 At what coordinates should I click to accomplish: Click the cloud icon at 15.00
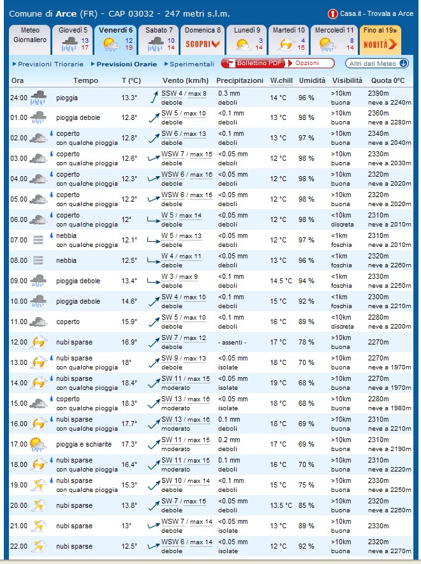coord(38,404)
